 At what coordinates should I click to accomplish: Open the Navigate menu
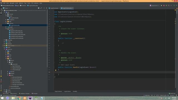tap(12, 3)
